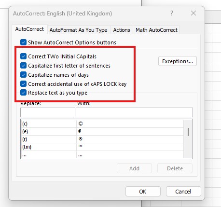
Task: Open the Exceptions dialog
Action: point(178,61)
